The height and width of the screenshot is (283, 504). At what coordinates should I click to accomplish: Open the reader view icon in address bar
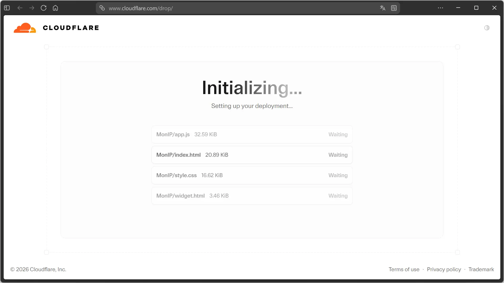coord(394,8)
